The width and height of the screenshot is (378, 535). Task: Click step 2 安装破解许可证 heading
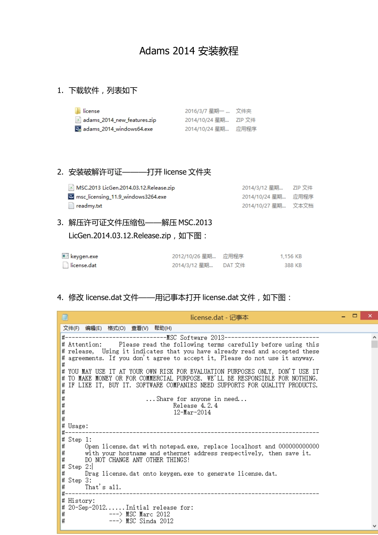134,172
